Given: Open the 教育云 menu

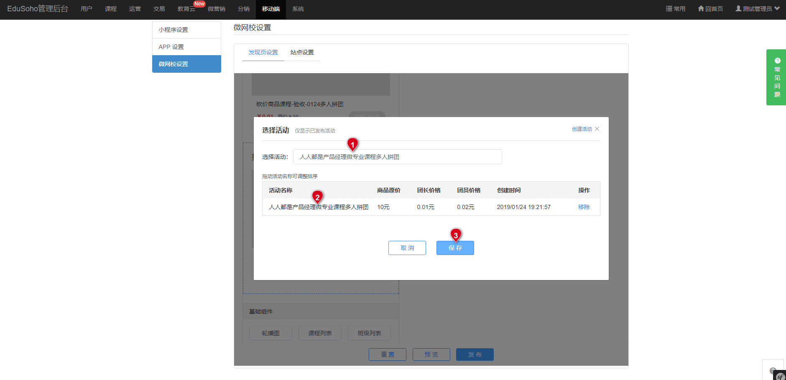Looking at the screenshot, I should click(x=186, y=9).
